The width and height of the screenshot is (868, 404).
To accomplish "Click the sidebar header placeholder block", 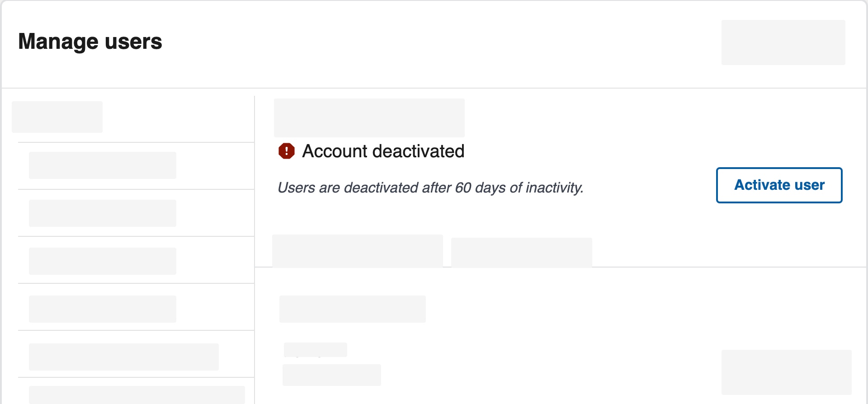I will (57, 116).
